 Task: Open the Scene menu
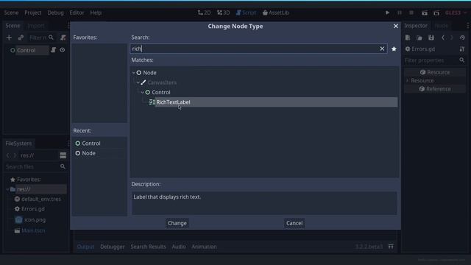pyautogui.click(x=11, y=13)
